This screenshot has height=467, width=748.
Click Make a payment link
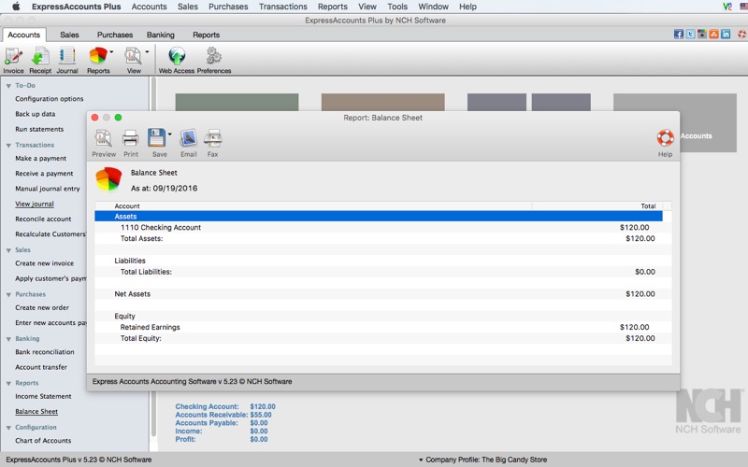coord(40,158)
